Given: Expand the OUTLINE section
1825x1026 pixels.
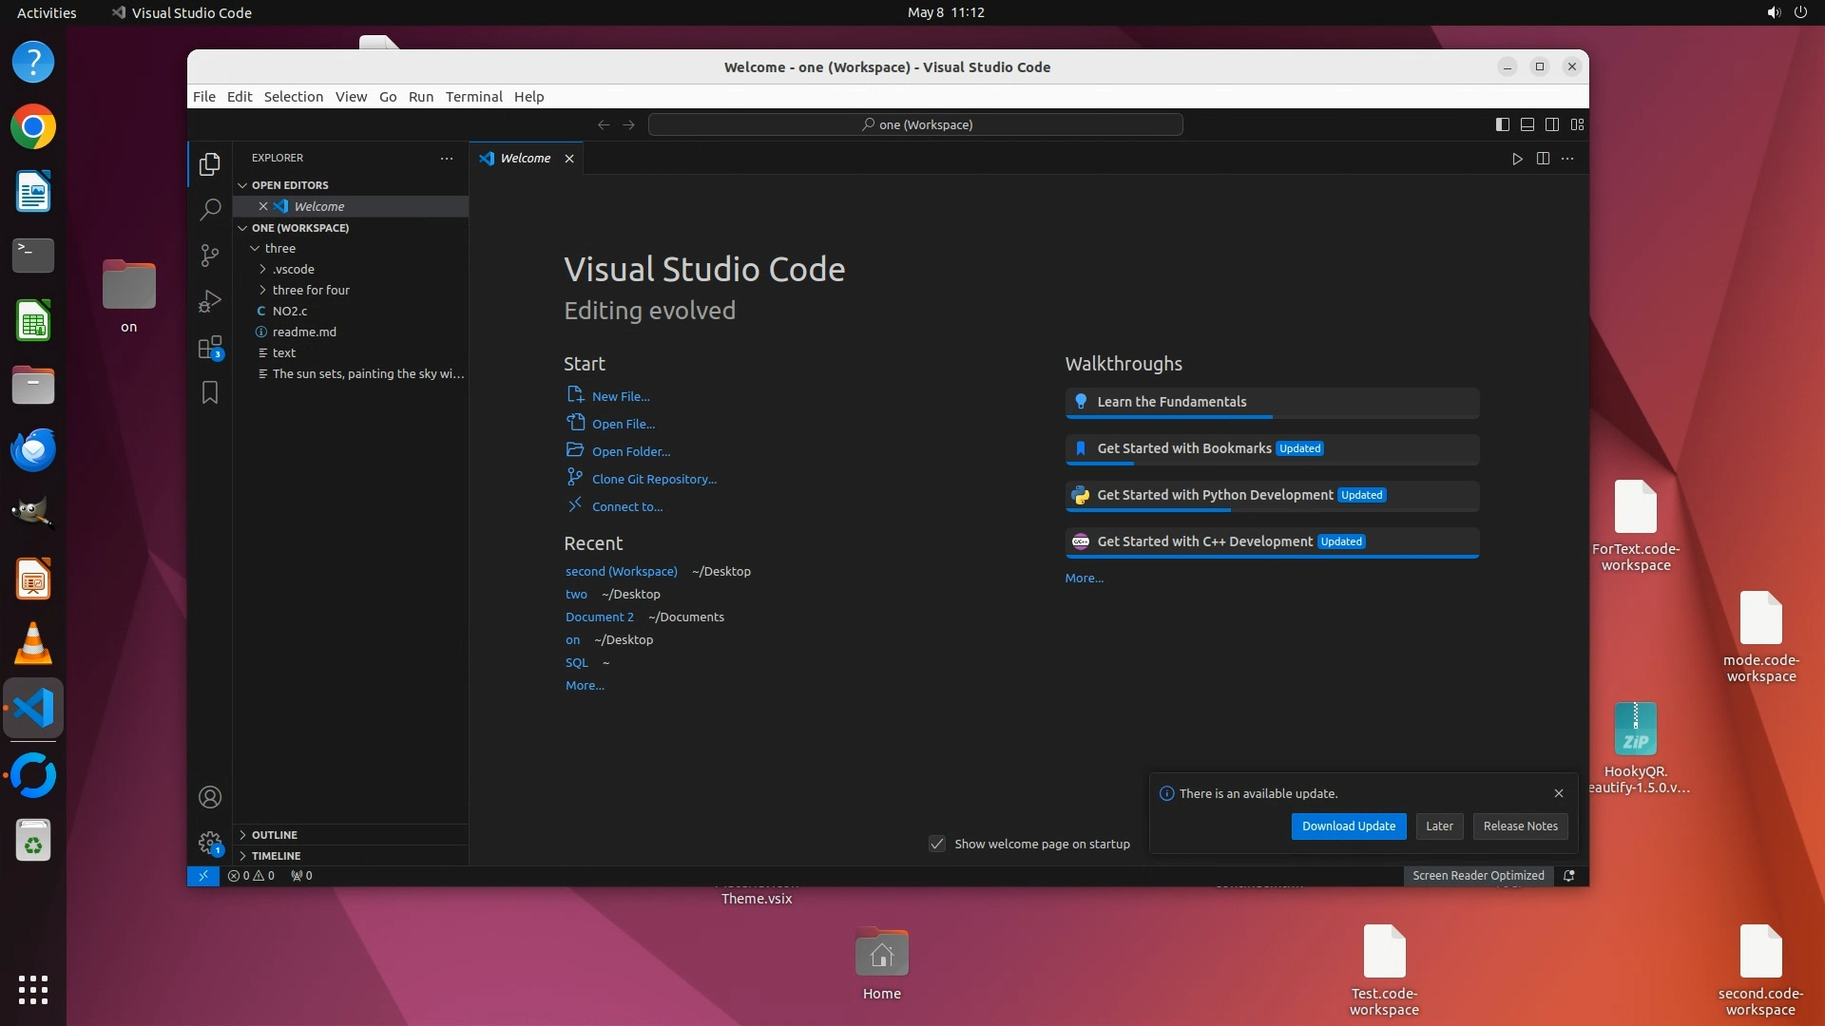Looking at the screenshot, I should click(x=275, y=835).
